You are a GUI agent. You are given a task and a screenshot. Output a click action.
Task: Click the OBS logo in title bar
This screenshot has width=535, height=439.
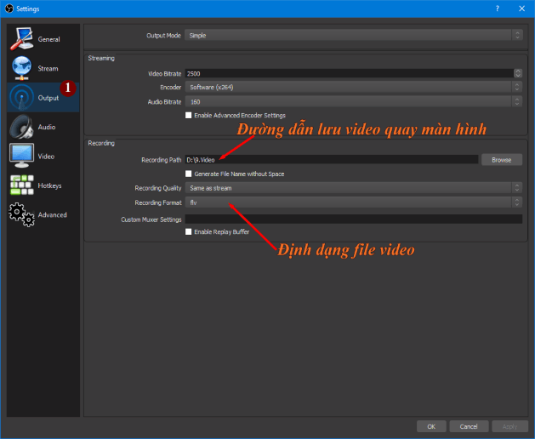click(x=9, y=8)
